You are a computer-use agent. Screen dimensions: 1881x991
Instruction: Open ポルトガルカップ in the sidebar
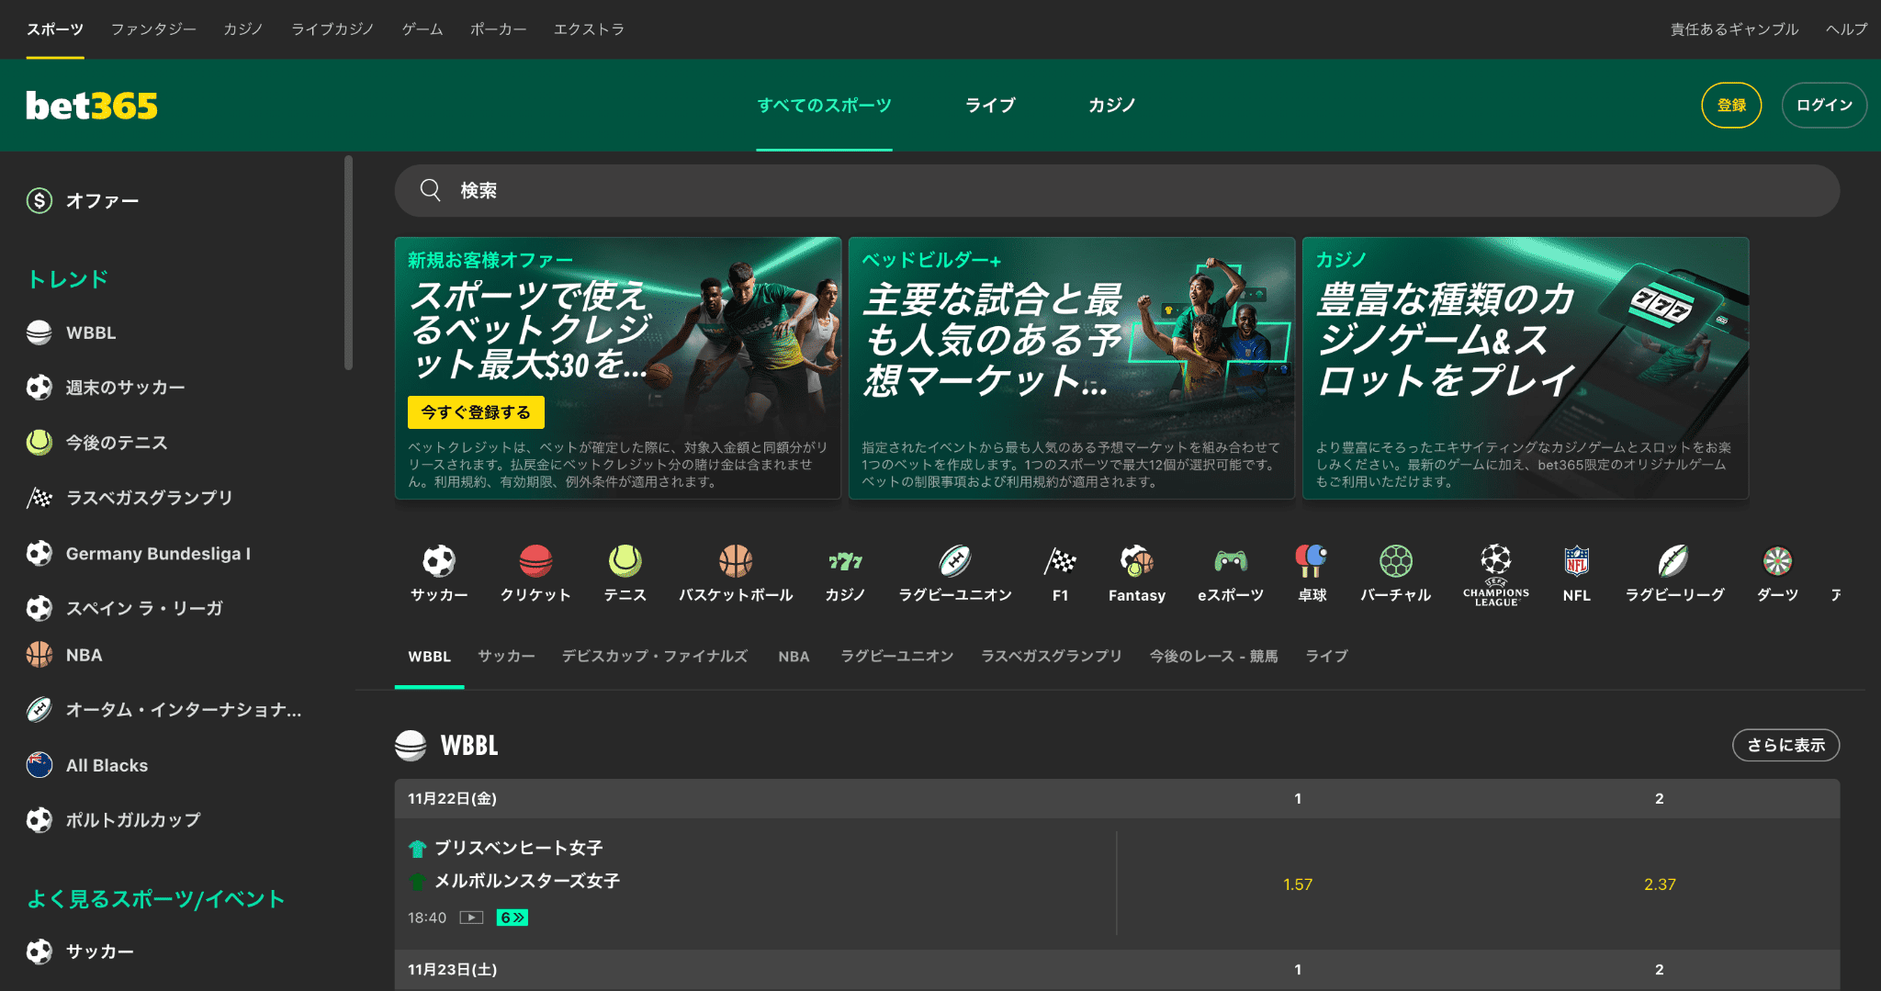tap(133, 820)
